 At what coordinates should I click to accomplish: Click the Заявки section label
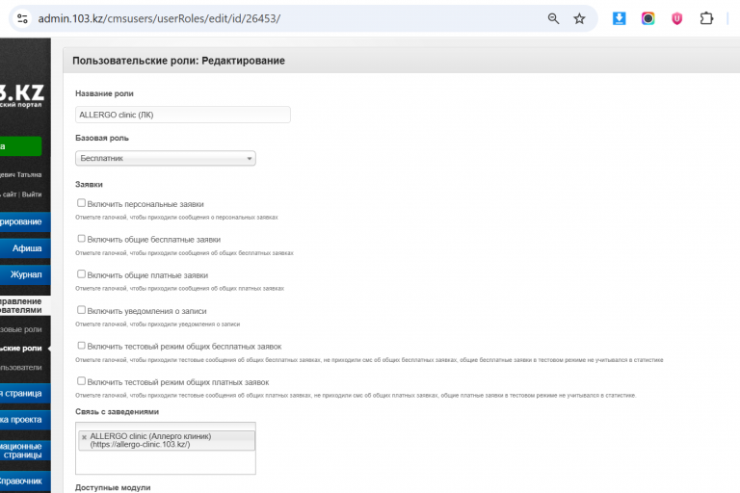[x=89, y=185]
